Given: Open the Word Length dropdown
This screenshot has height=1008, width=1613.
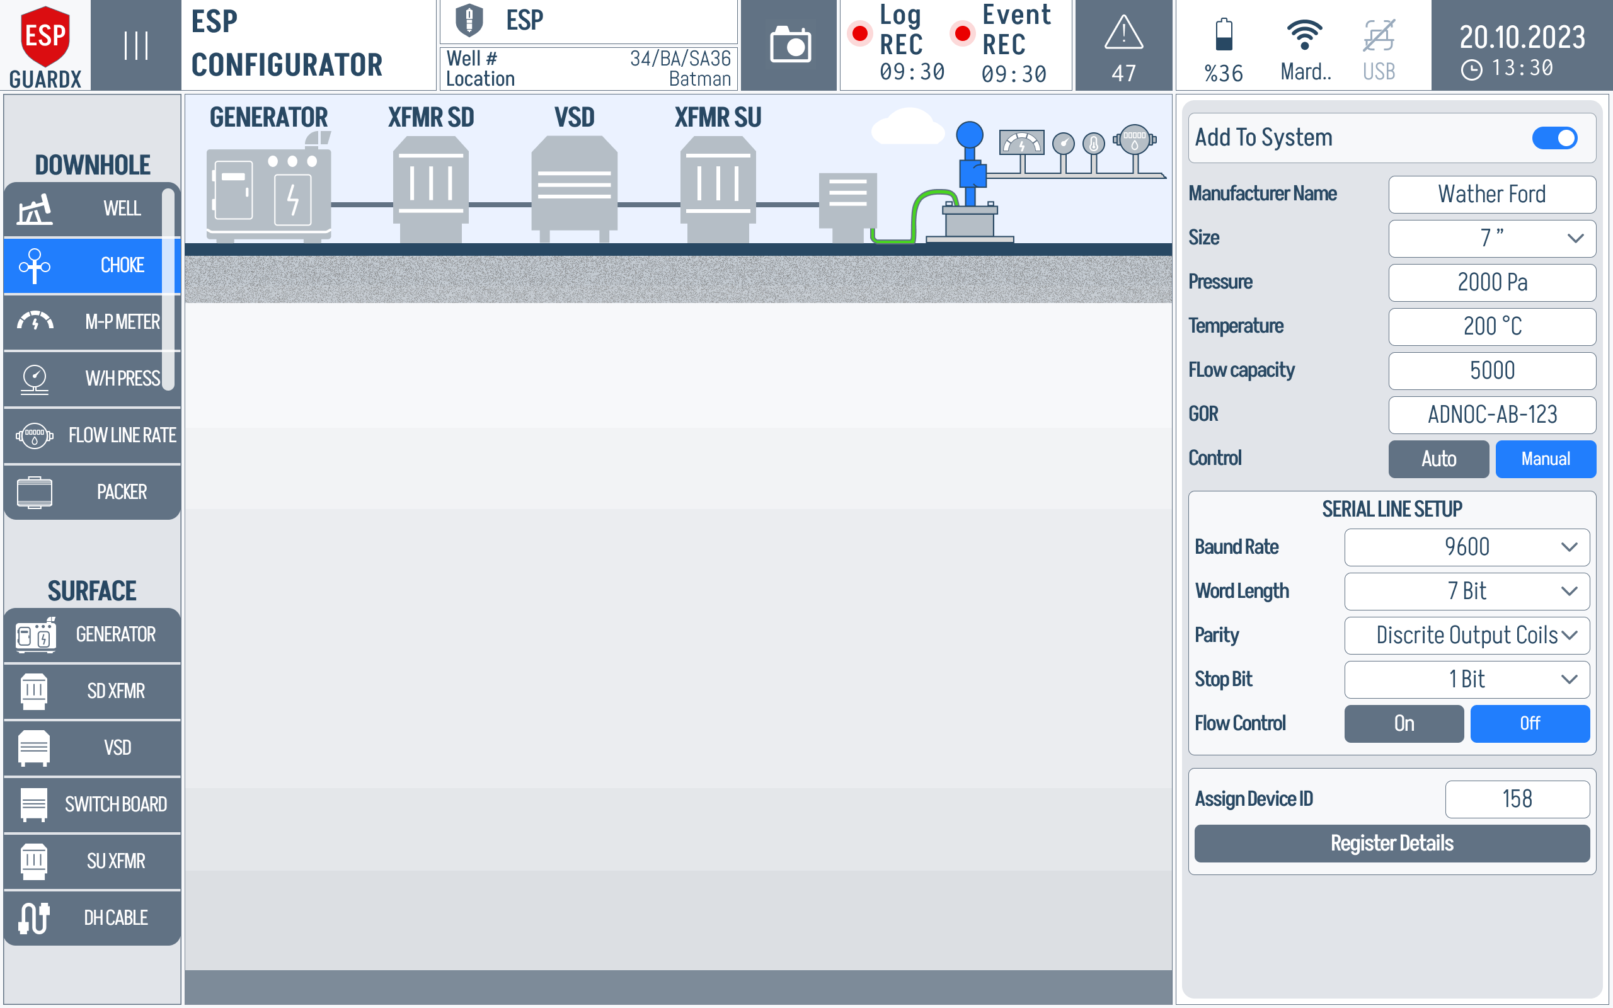Looking at the screenshot, I should [x=1466, y=592].
